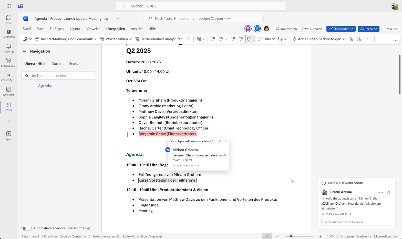Insert a new comment from the ribbon
The height and width of the screenshot is (239, 402).
tap(213, 39)
